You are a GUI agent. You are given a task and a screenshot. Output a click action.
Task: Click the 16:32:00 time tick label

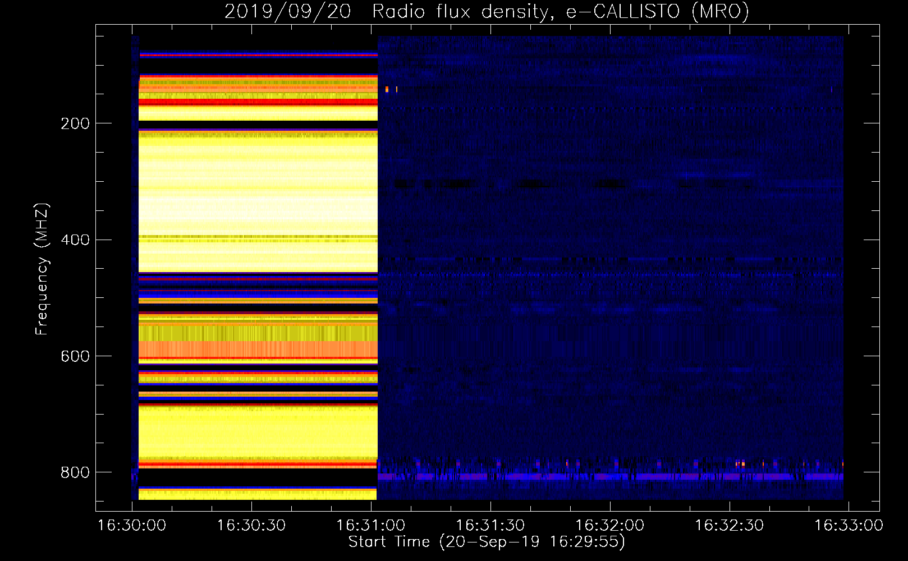pos(610,525)
